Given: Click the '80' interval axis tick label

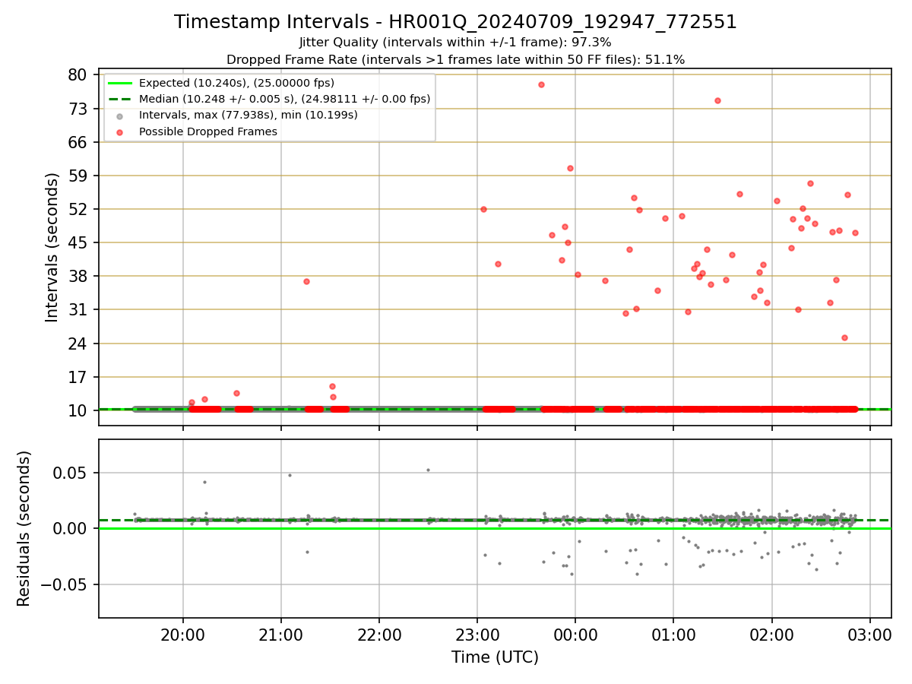Looking at the screenshot, I should pyautogui.click(x=78, y=75).
